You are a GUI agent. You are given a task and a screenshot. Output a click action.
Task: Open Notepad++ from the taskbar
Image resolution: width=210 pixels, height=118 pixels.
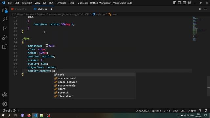coord(42,115)
